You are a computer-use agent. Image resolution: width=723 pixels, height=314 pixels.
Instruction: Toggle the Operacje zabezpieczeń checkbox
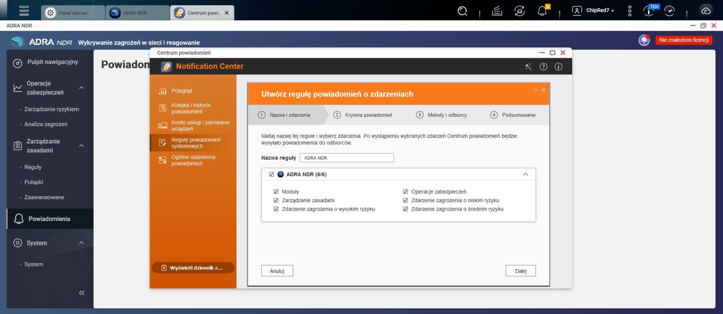click(405, 192)
